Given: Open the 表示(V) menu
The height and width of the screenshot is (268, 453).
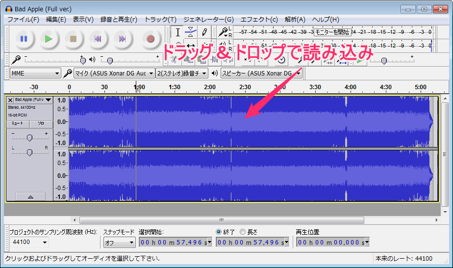Looking at the screenshot, I should pyautogui.click(x=83, y=19).
